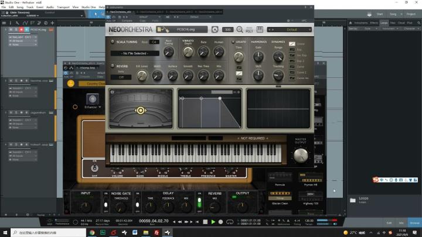Open the Scala Root C4 selector
This screenshot has height=237, width=422.
[x=154, y=42]
